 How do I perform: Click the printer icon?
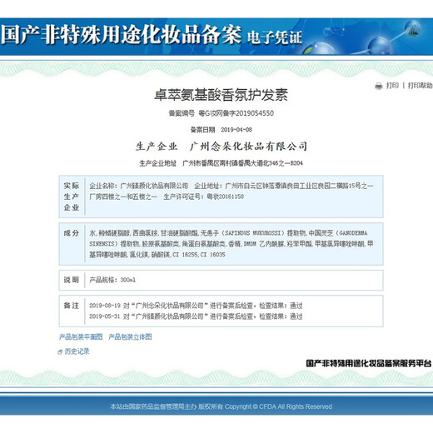click(x=379, y=86)
